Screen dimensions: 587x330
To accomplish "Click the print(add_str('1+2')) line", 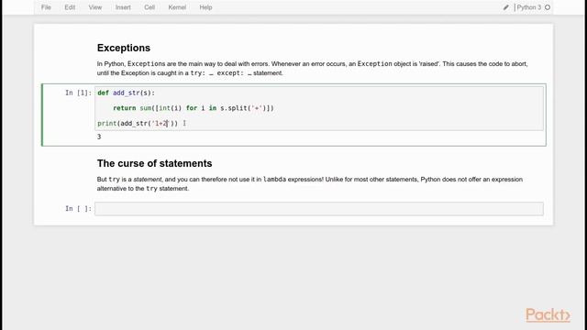I will pos(138,123).
